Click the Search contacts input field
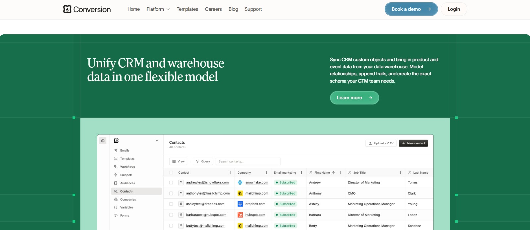Viewport: 530px width, 230px height. pyautogui.click(x=248, y=161)
